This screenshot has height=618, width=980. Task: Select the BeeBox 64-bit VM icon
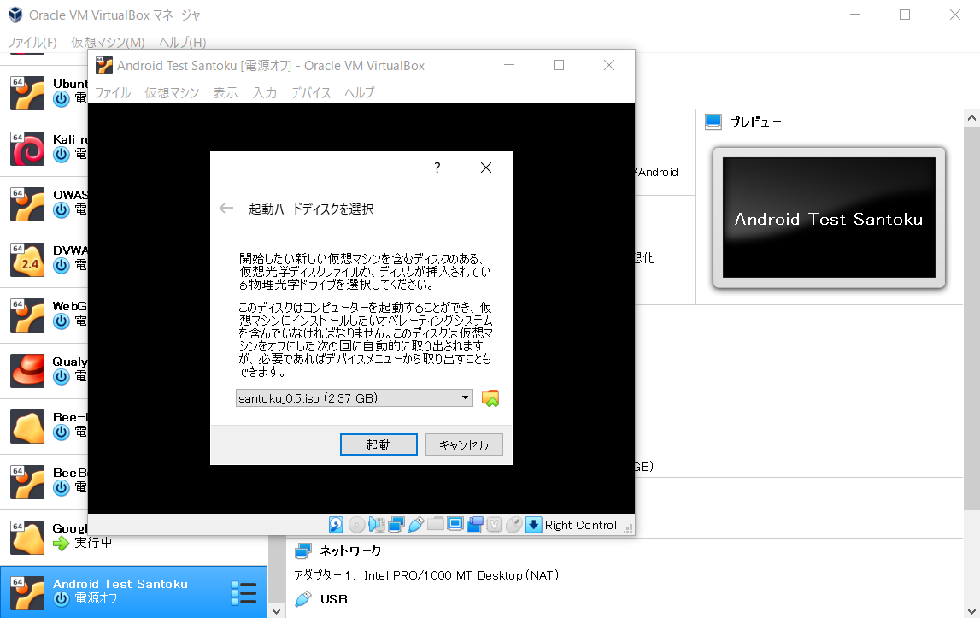[x=27, y=481]
